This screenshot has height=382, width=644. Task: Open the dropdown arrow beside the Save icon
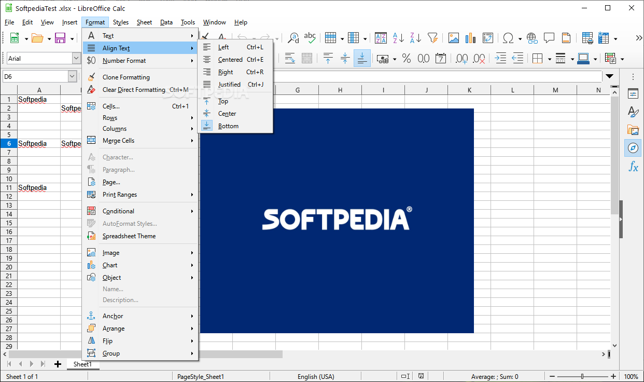click(72, 38)
